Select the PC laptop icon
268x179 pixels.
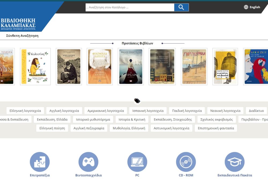point(137,162)
